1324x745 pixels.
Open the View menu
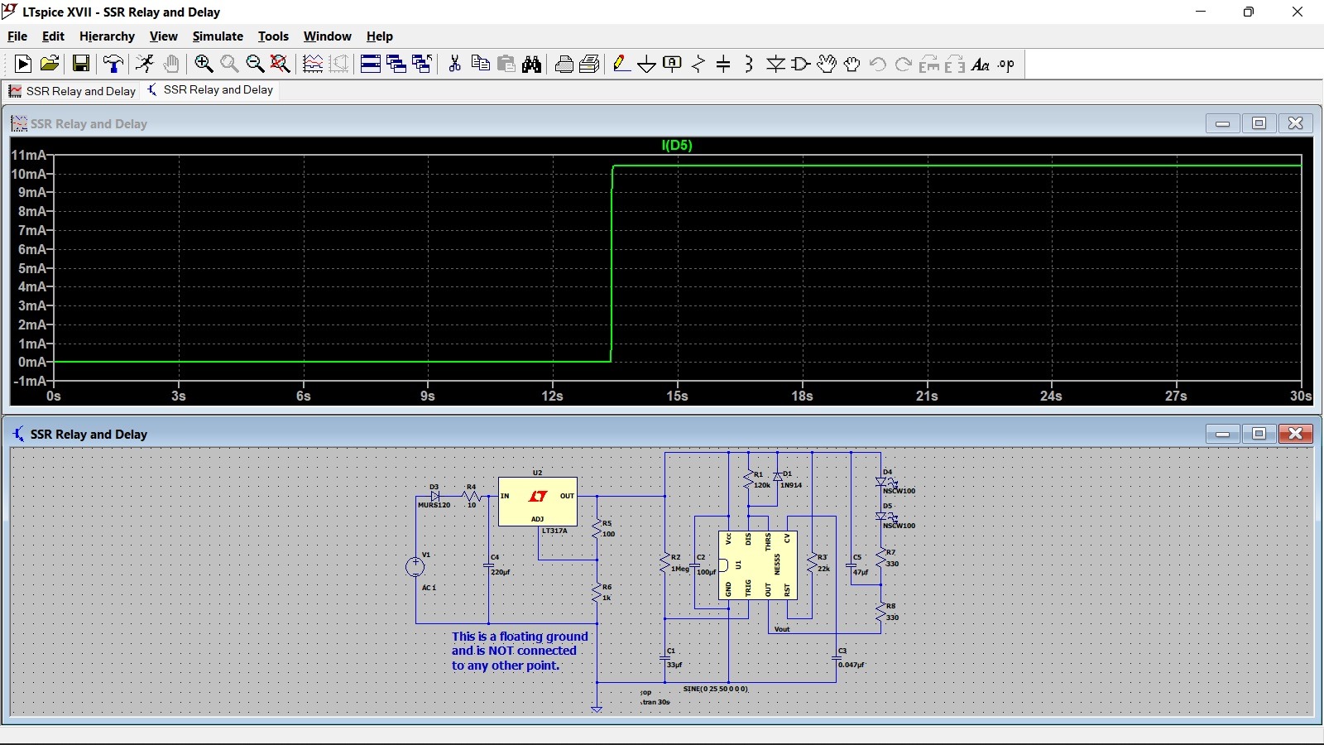pyautogui.click(x=163, y=36)
